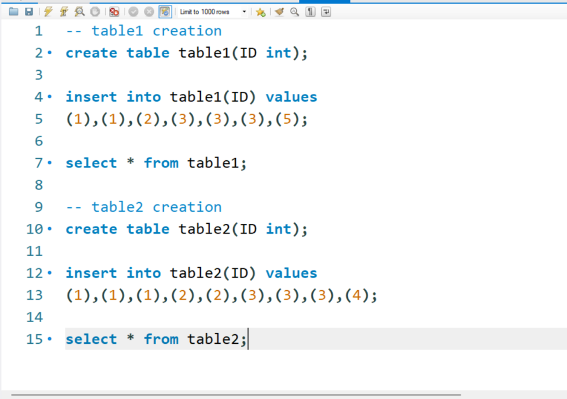The image size is (567, 399).
Task: Place cursor in 'create table table1(ID int);' line
Action: point(187,53)
